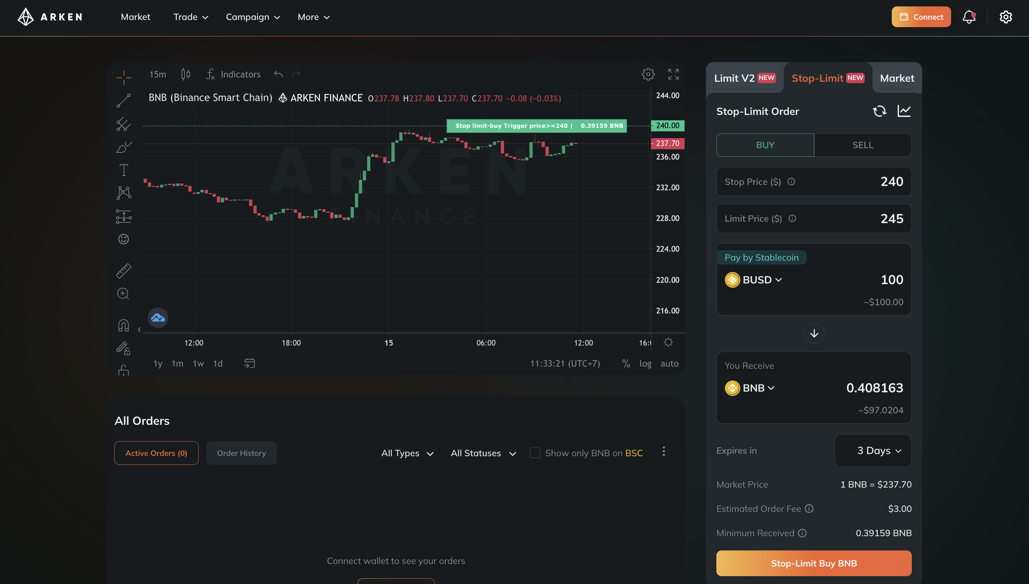Viewport: 1029px width, 584px height.
Task: Refresh the stop-limit order prices
Action: 879,111
